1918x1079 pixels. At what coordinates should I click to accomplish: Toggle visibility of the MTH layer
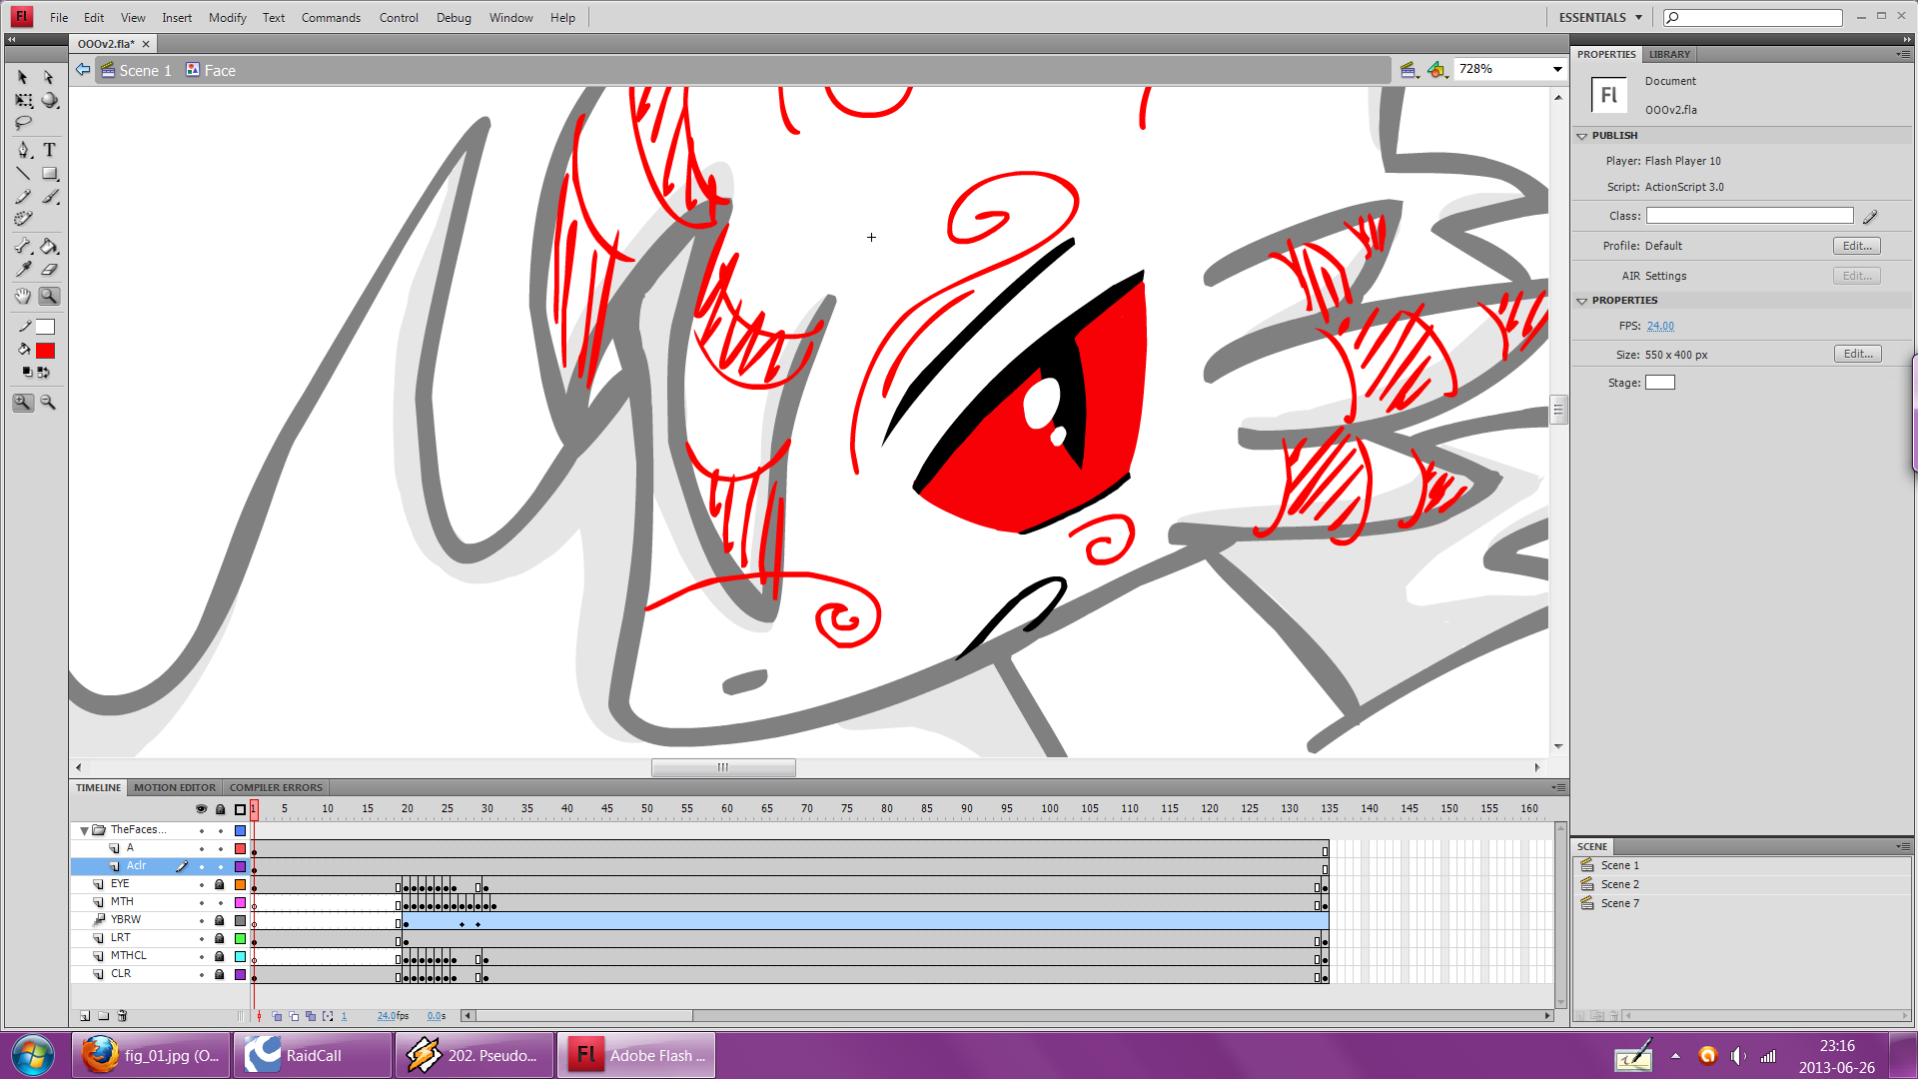(201, 902)
